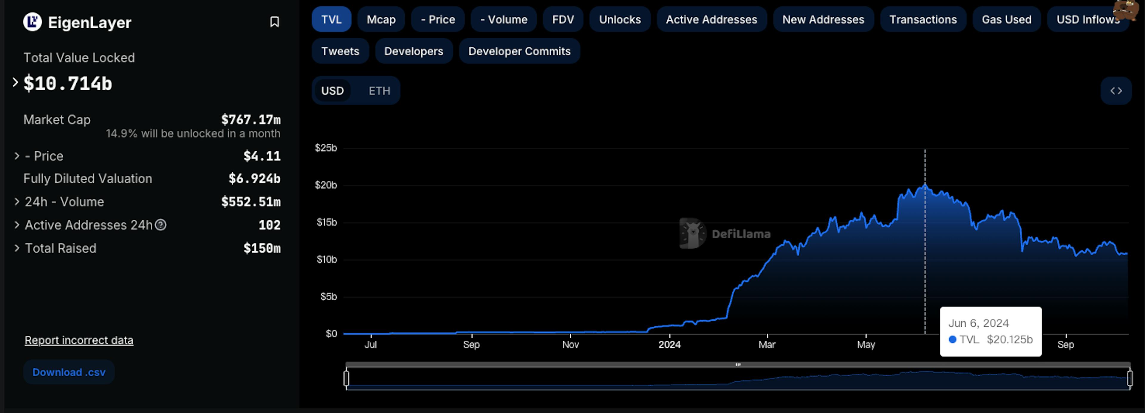Image resolution: width=1145 pixels, height=413 pixels.
Task: Toggle the Volume chart metric
Action: 504,20
